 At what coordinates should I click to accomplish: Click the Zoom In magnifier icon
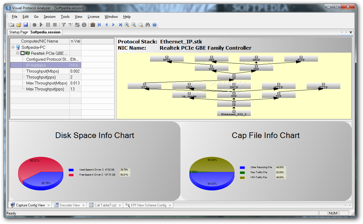127,25
